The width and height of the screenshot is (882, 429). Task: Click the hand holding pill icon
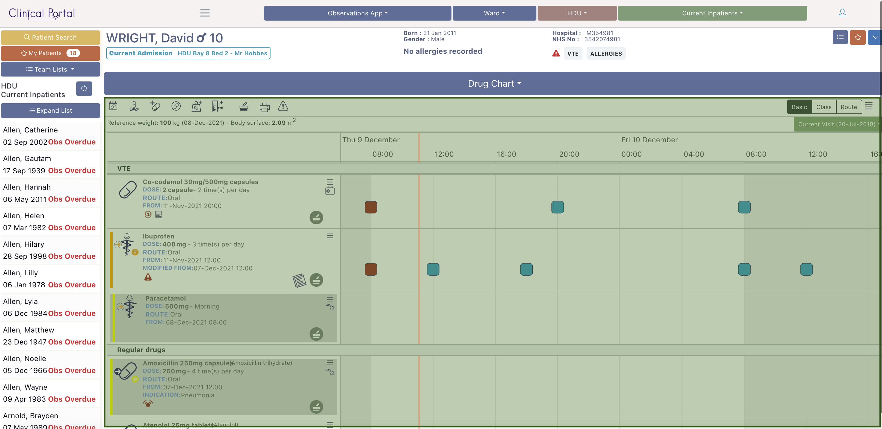coord(134,106)
